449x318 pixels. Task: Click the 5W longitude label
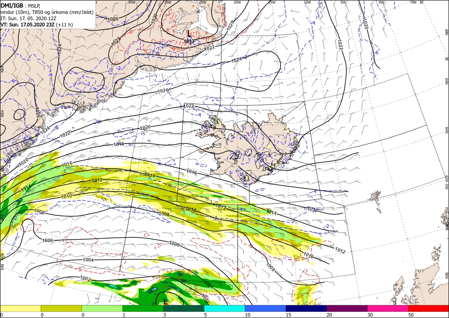(343, 2)
